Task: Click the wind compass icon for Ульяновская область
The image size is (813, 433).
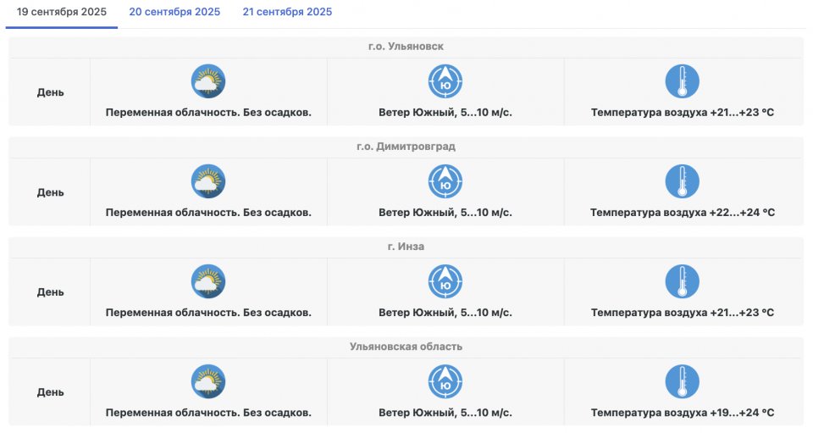Action: coord(445,381)
